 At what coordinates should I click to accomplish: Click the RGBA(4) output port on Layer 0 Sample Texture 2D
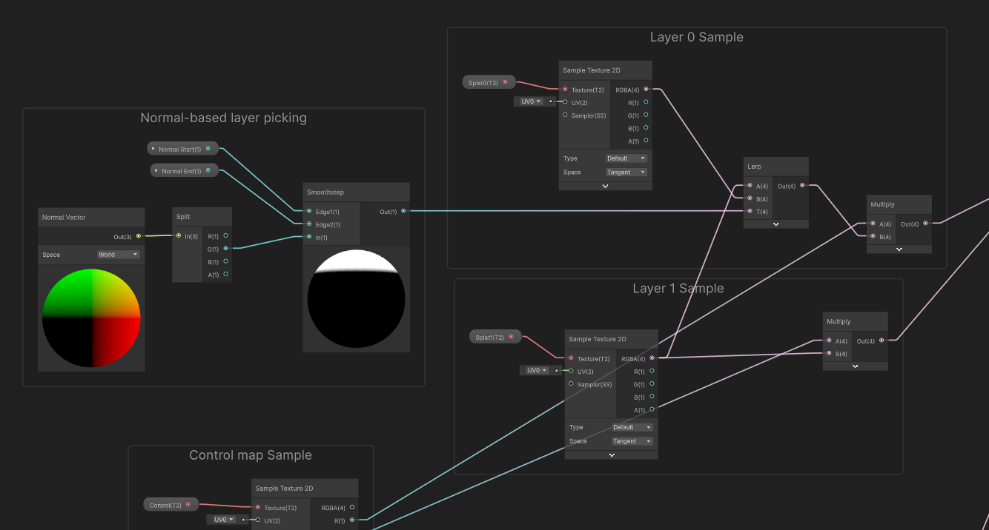coord(646,89)
